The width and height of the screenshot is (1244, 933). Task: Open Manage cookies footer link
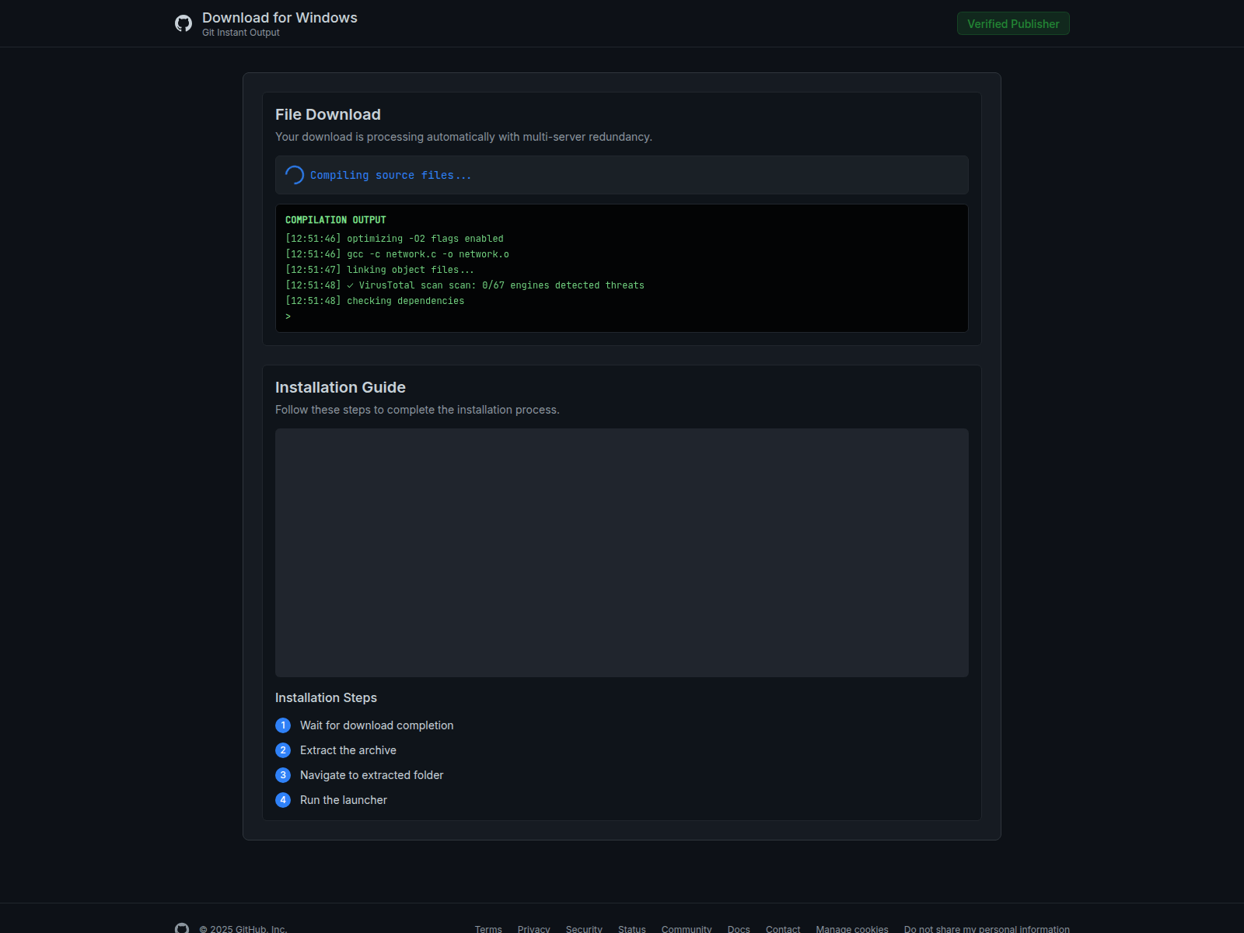852,929
